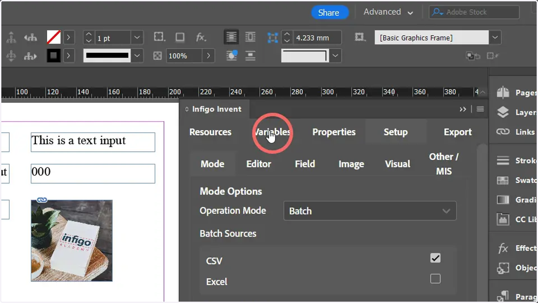Switch to the Variables tab
The height and width of the screenshot is (303, 538).
point(273,132)
